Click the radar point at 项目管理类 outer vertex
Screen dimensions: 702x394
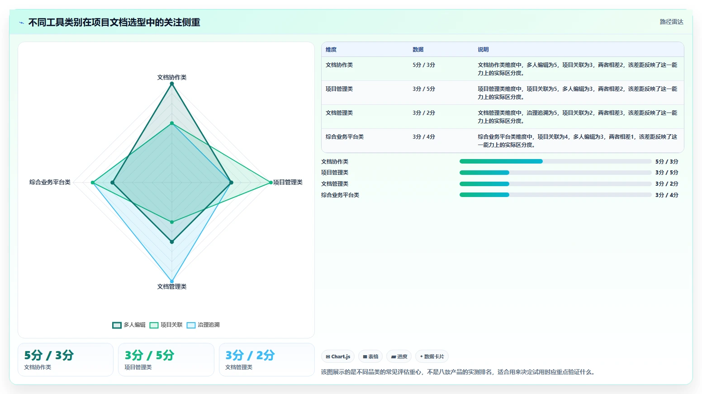(271, 183)
